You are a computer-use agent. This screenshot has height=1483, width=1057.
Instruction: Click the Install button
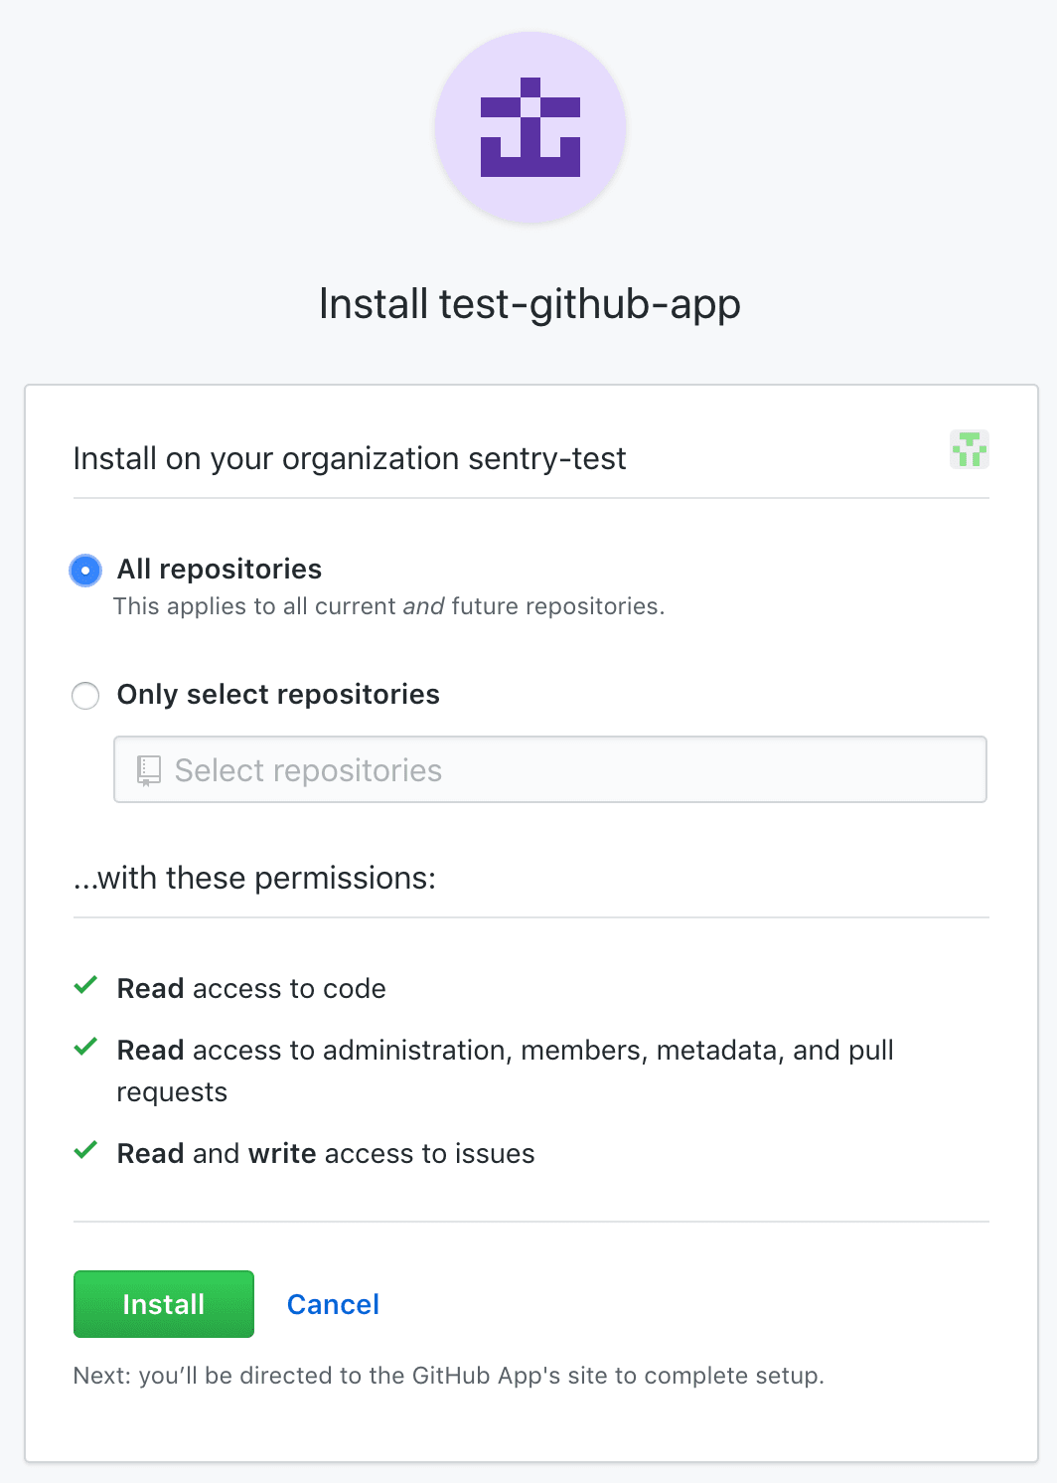[x=163, y=1303]
